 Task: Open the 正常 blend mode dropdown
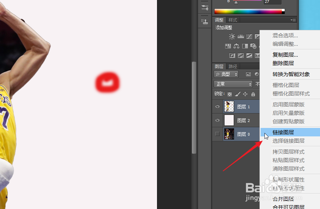[233, 84]
